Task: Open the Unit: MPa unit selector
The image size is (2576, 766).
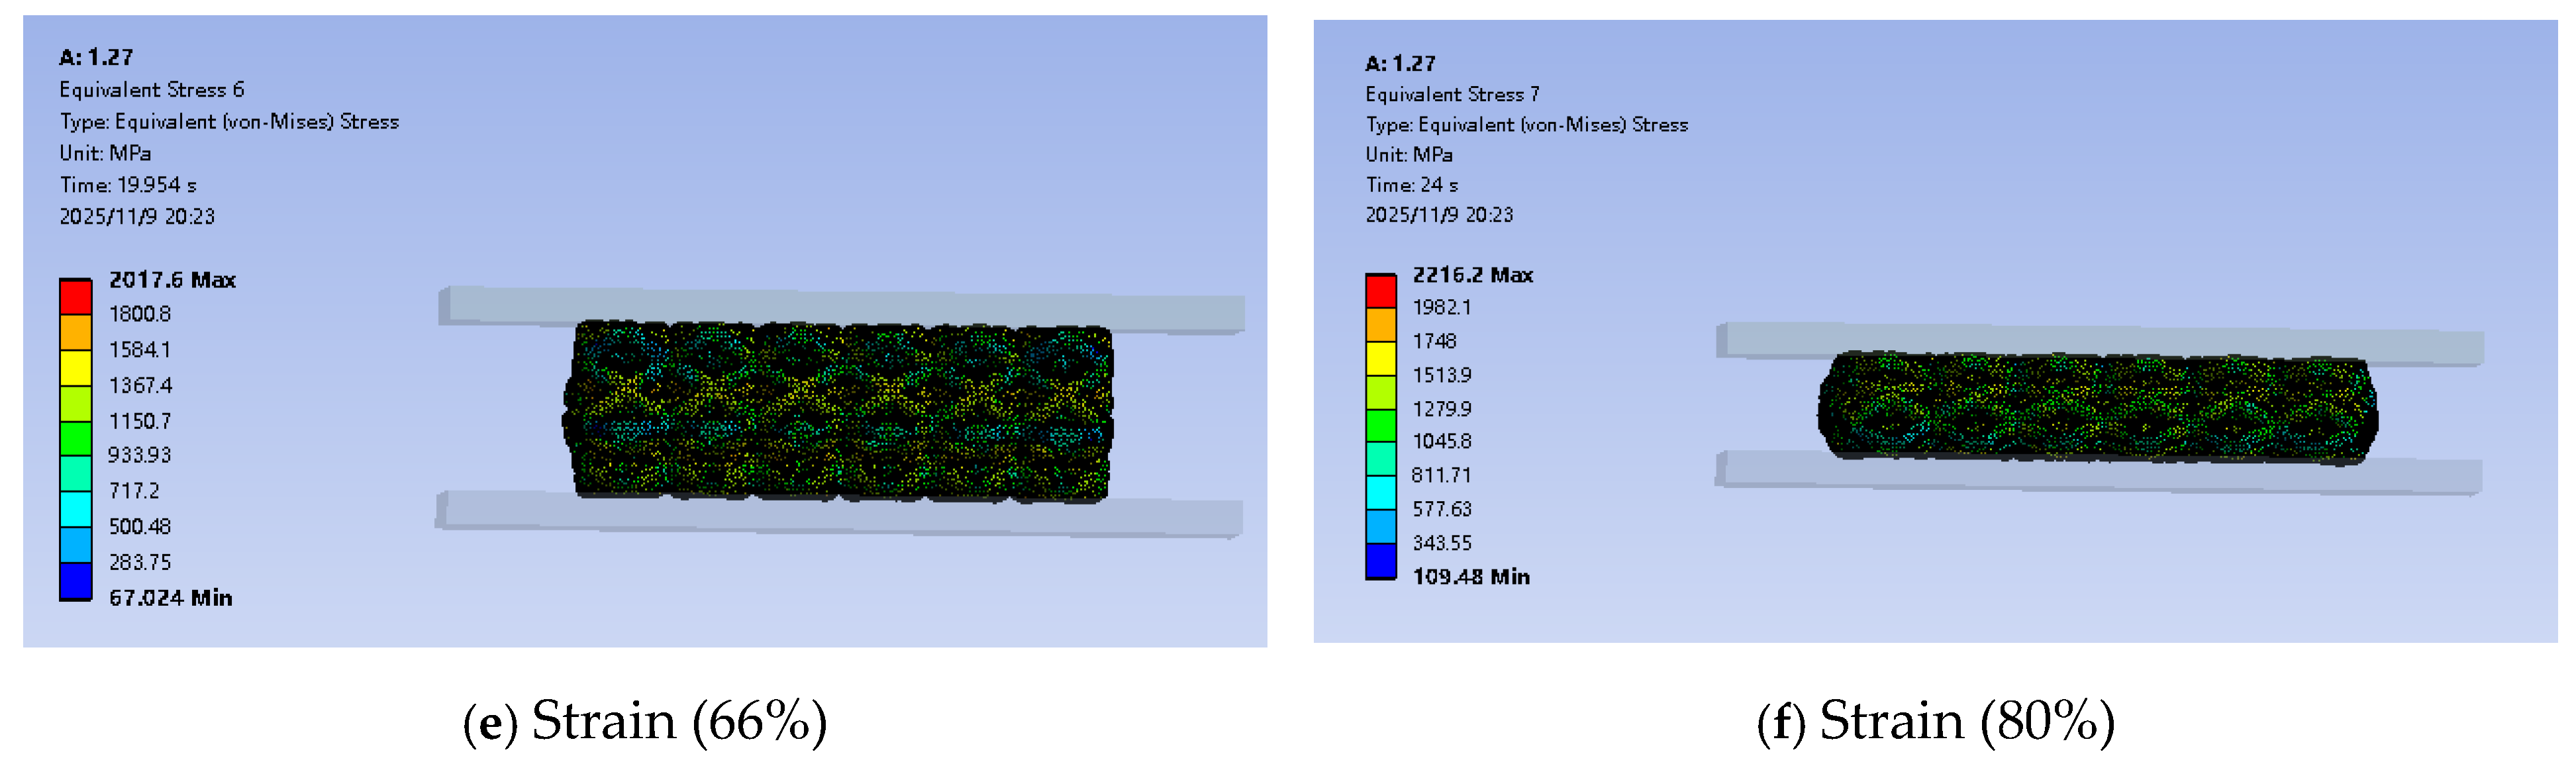Action: click(x=105, y=153)
